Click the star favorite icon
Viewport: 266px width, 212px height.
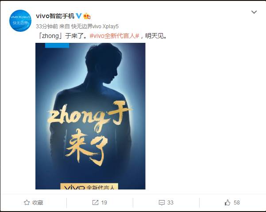[x=27, y=203]
